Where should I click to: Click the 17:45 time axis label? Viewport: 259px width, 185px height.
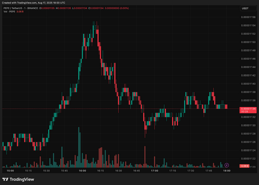[x=209, y=170]
